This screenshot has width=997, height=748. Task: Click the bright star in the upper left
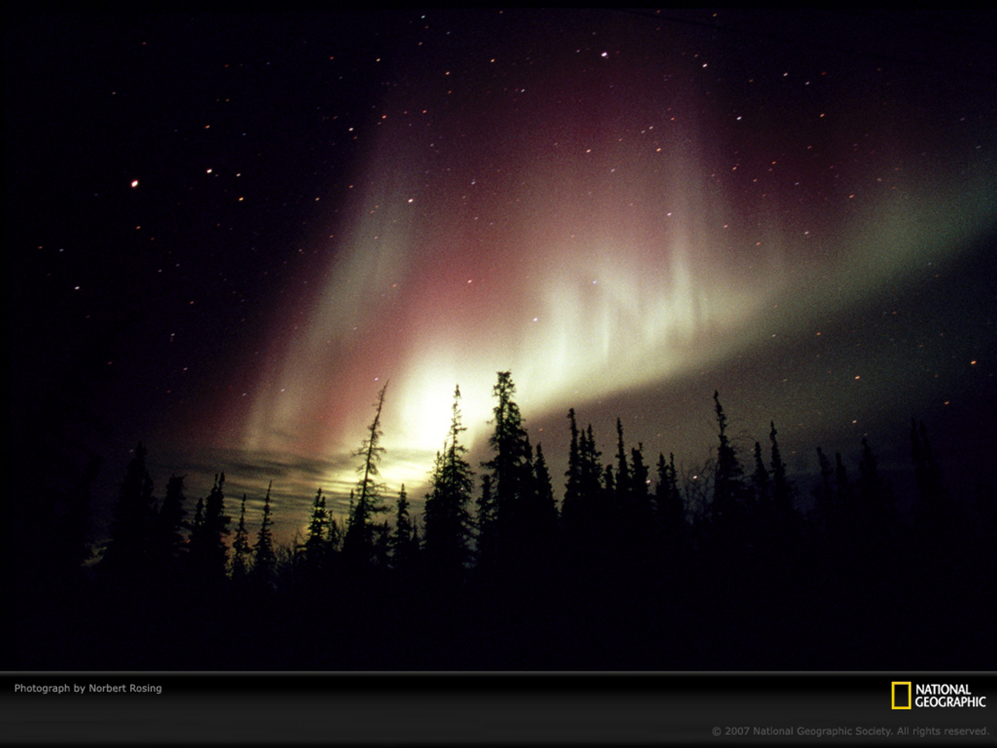coord(133,184)
